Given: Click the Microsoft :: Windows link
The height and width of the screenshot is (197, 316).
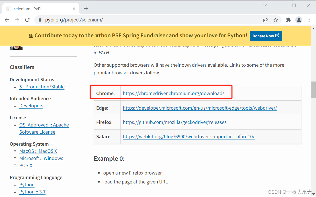Looking at the screenshot, I should point(41,158).
